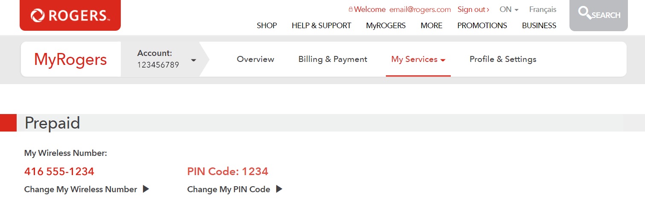645x205 pixels.
Task: Expand the My Services menu
Action: pyautogui.click(x=418, y=59)
